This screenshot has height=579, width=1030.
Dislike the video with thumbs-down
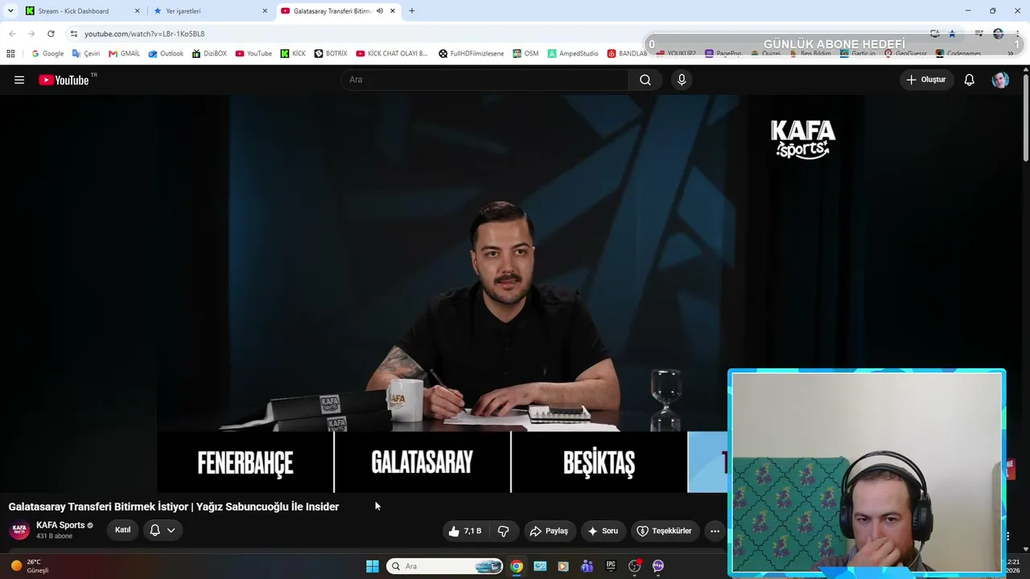pyautogui.click(x=504, y=531)
